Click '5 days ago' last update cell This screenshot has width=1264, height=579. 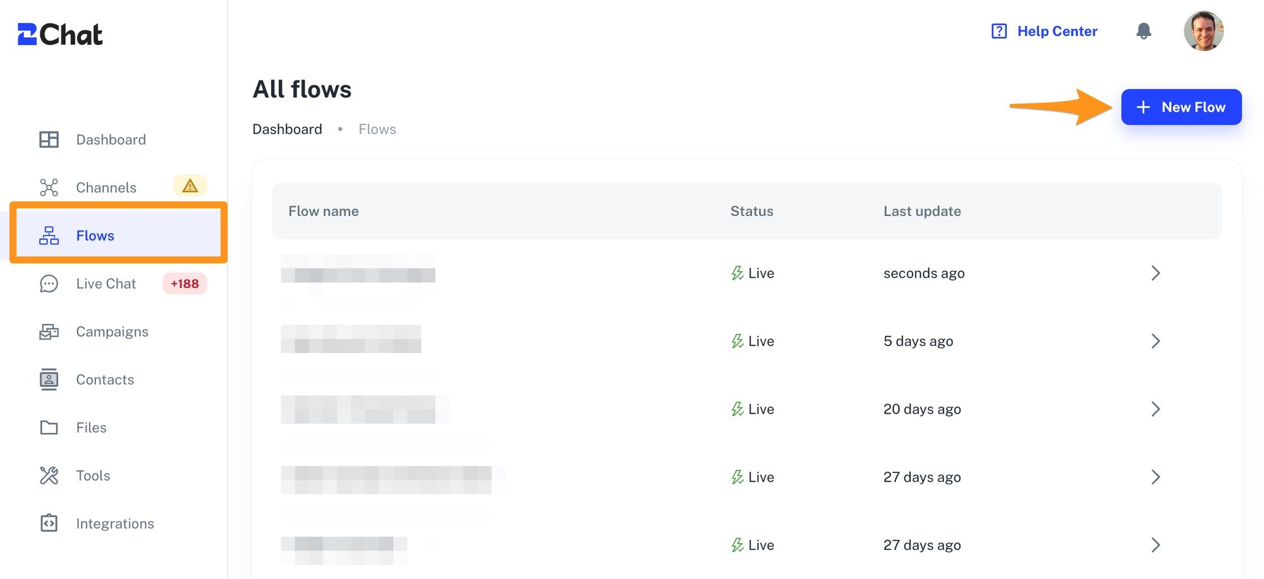click(x=918, y=342)
